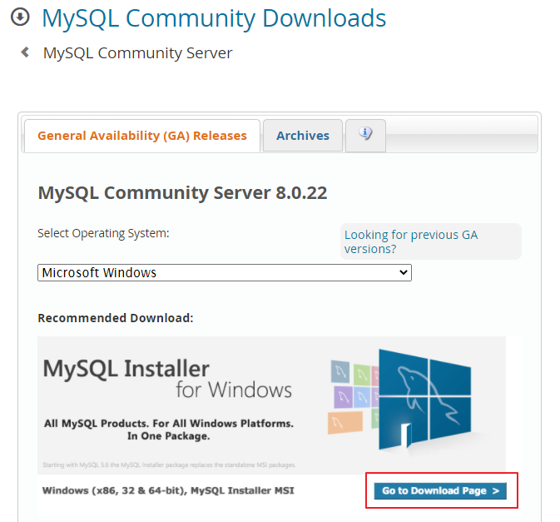Switch to General Availability (GA) Releases tab
Viewport: 560px width, 522px height.
coord(142,136)
